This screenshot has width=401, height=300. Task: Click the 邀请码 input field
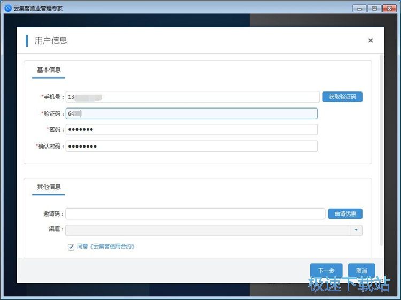pos(195,214)
